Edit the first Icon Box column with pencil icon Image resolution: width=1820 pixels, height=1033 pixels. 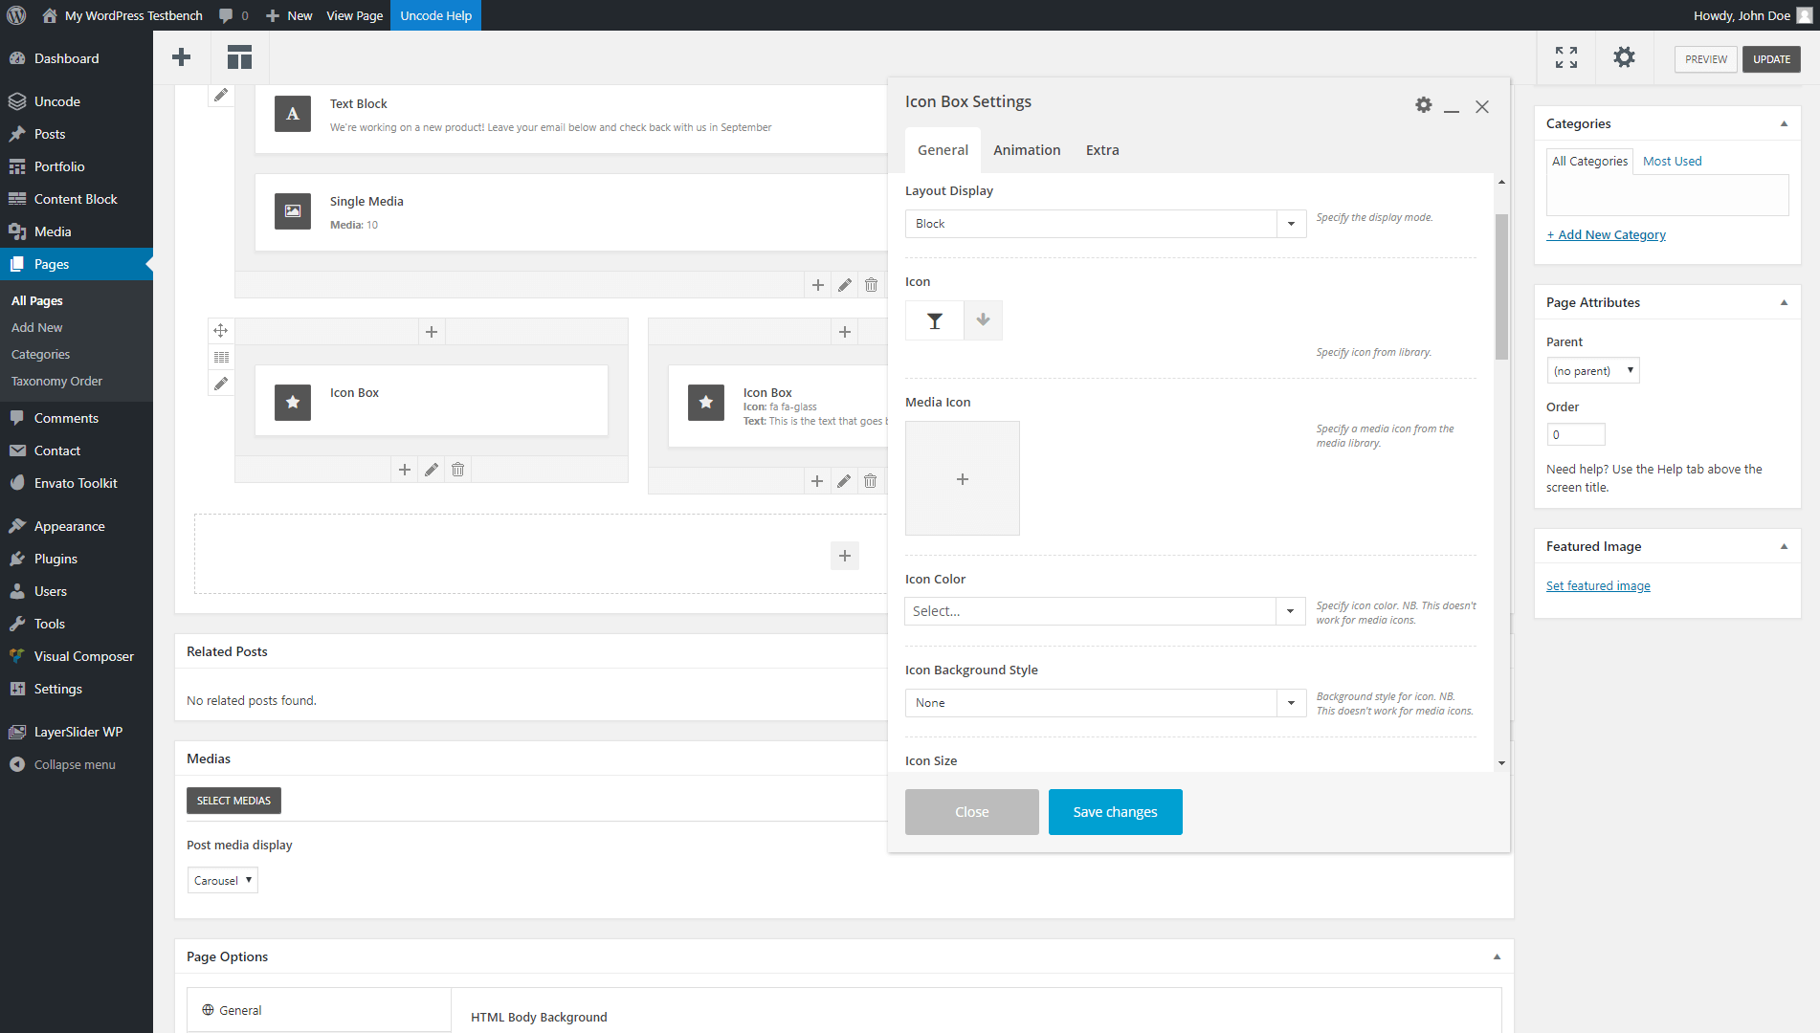click(x=432, y=470)
